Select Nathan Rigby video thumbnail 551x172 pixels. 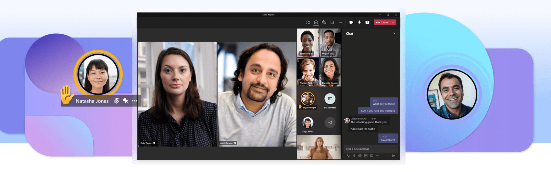point(308,72)
